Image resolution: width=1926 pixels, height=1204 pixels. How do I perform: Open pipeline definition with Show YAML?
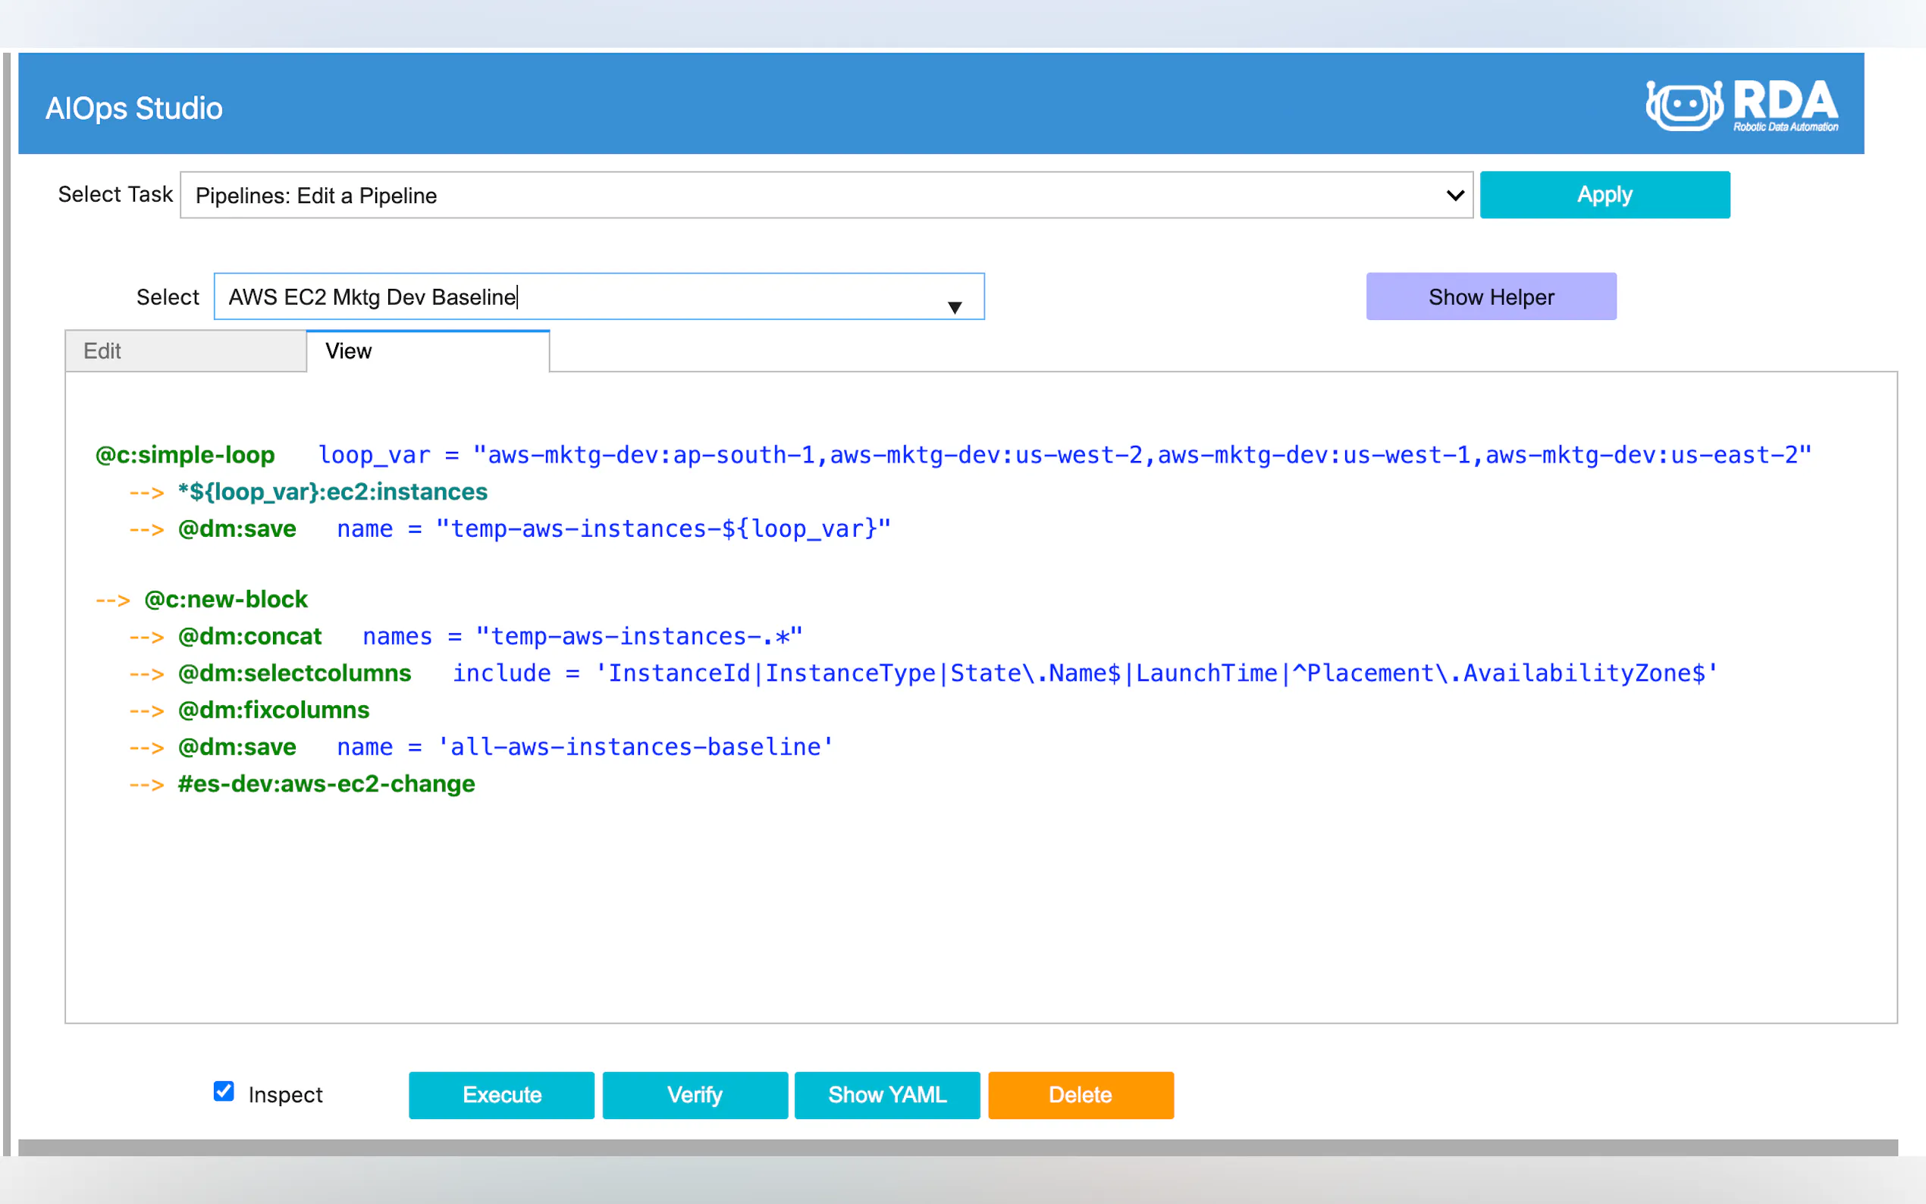pyautogui.click(x=887, y=1095)
